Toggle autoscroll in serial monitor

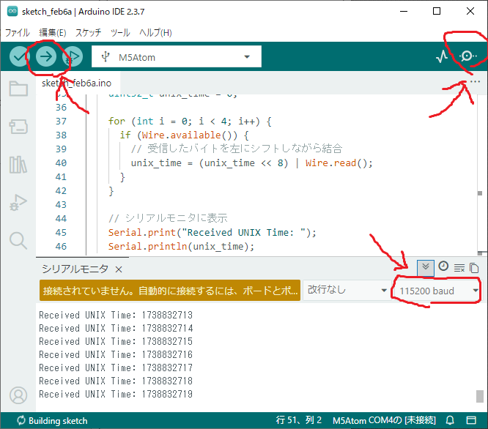tap(425, 267)
